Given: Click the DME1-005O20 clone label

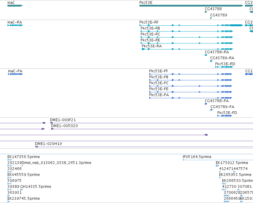Looking at the screenshot, I should [65, 126].
